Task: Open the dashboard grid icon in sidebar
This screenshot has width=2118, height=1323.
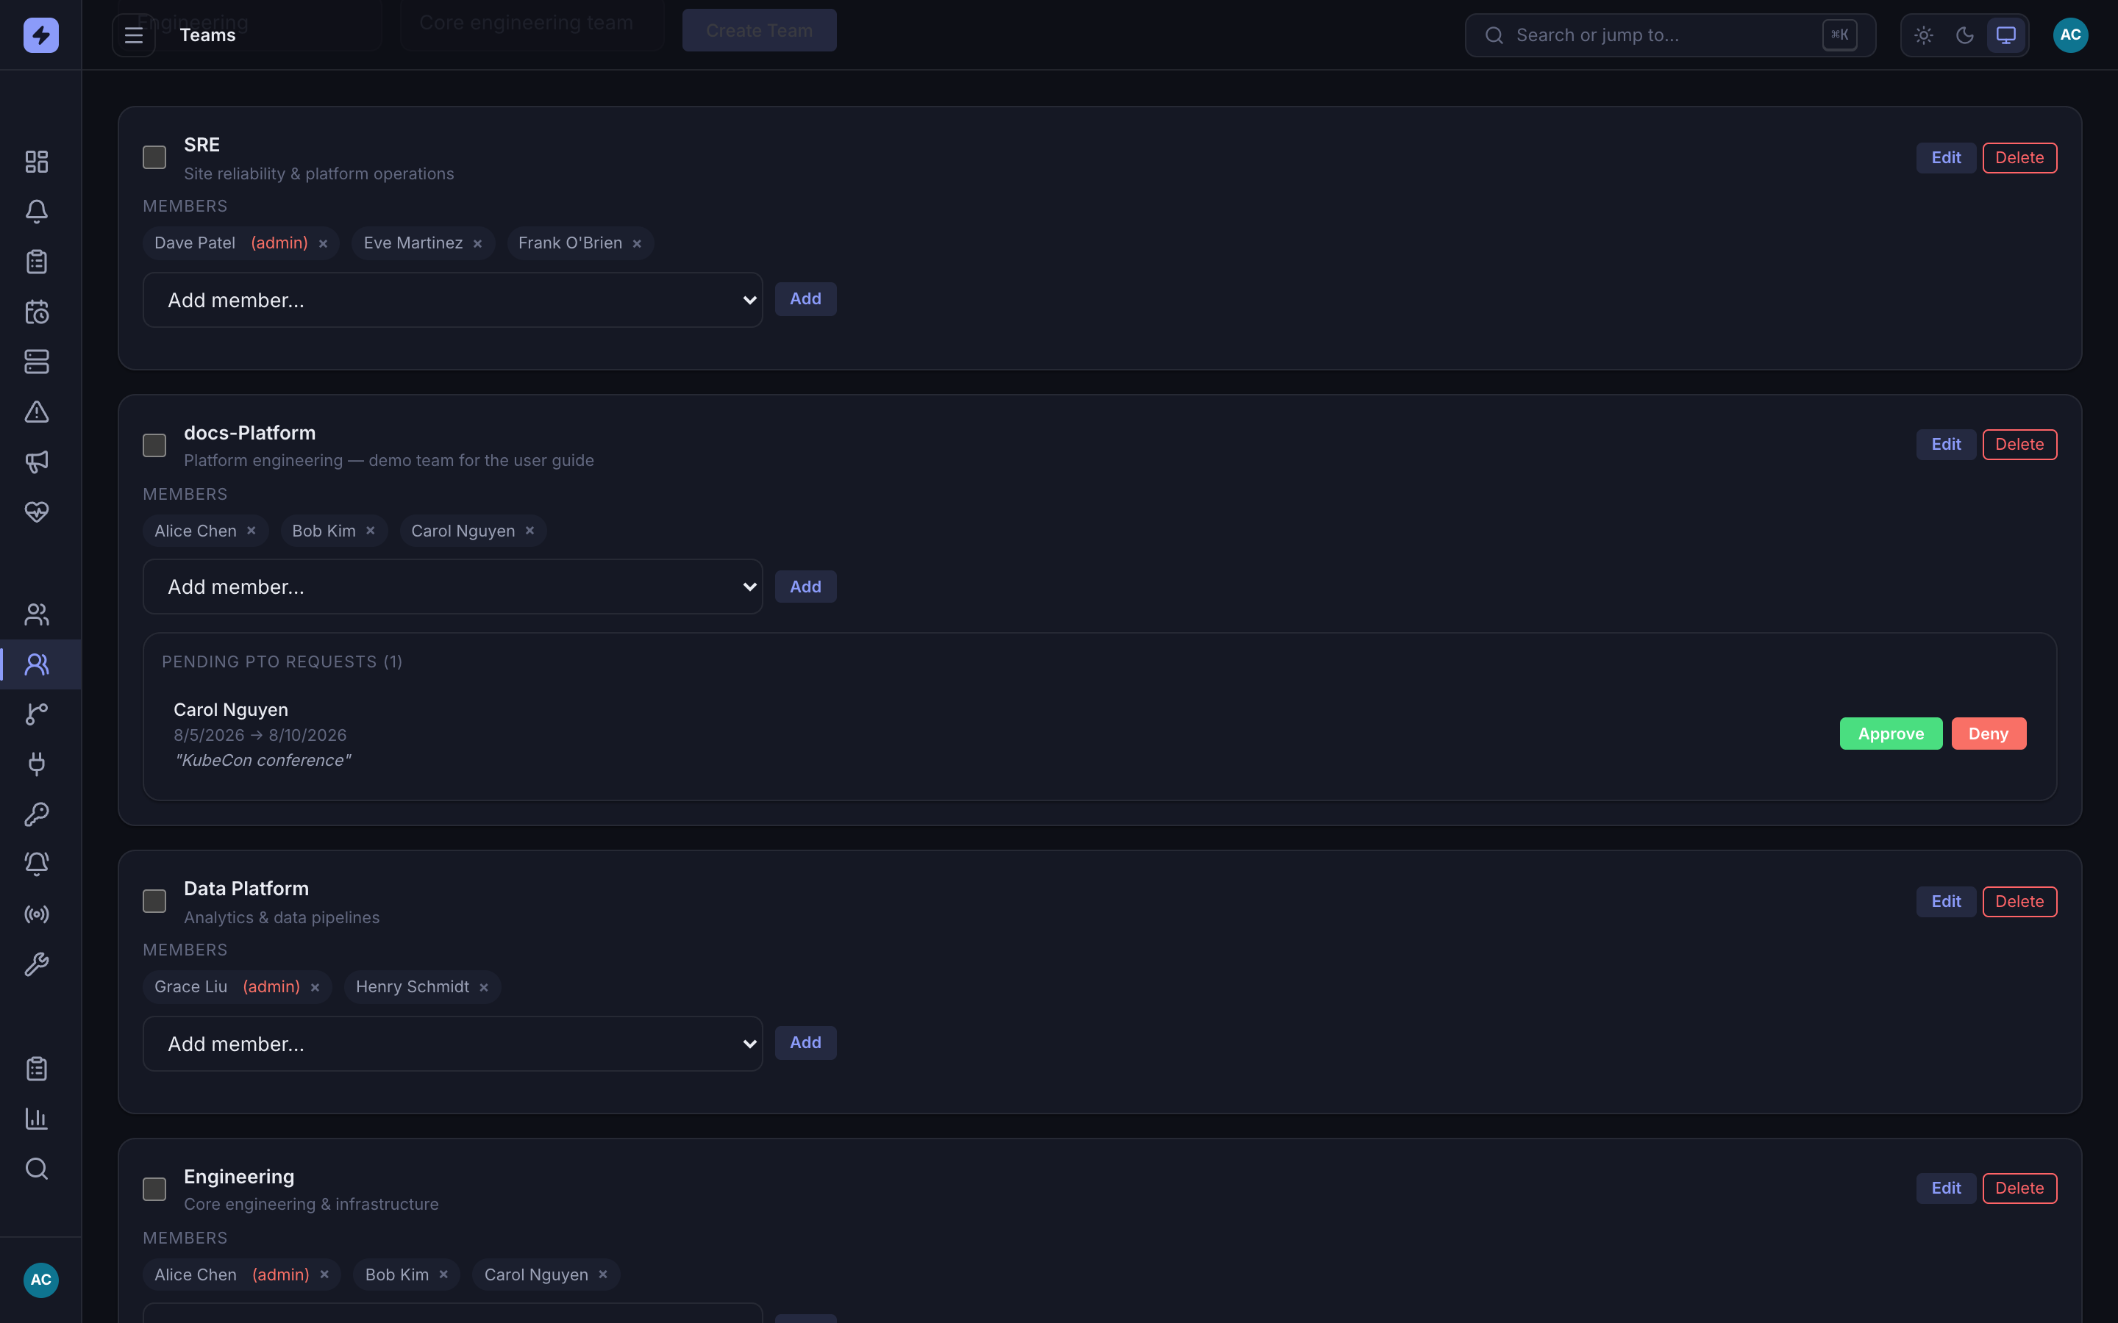Action: coord(37,162)
